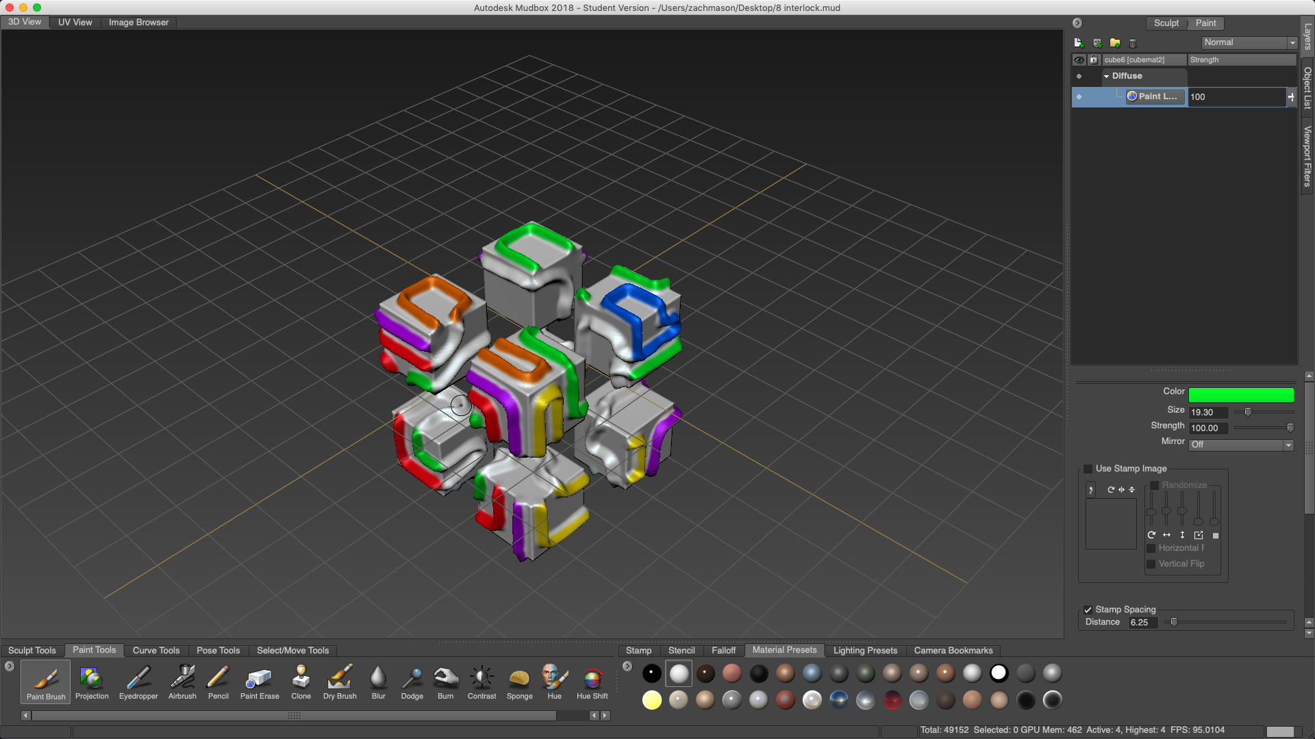The image size is (1315, 739).
Task: Open the Sculpt Tools tab
Action: [x=32, y=651]
